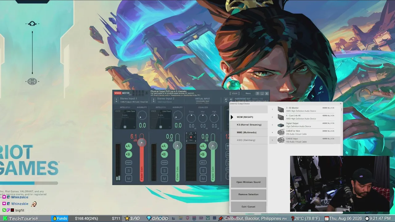
Task: Switch to KS (Kernel Streaming) drivers
Action: click(x=248, y=125)
